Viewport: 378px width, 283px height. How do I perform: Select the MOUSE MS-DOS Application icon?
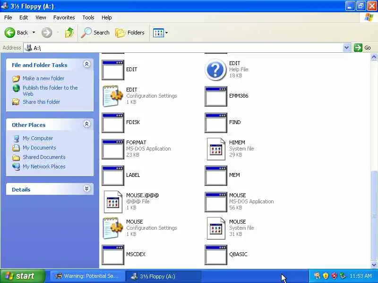(x=216, y=202)
